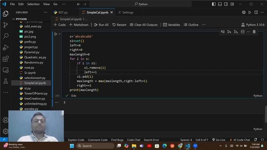Open the Testing flask view

5,81
